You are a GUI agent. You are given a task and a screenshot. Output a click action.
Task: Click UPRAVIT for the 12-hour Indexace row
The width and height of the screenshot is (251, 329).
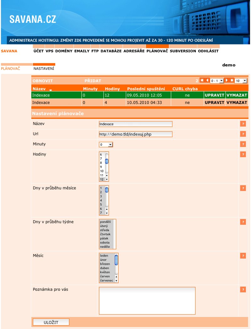(x=215, y=95)
